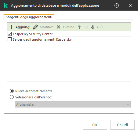
Task: Click the Kaspersky logo in title bar
Action: tap(6, 5)
